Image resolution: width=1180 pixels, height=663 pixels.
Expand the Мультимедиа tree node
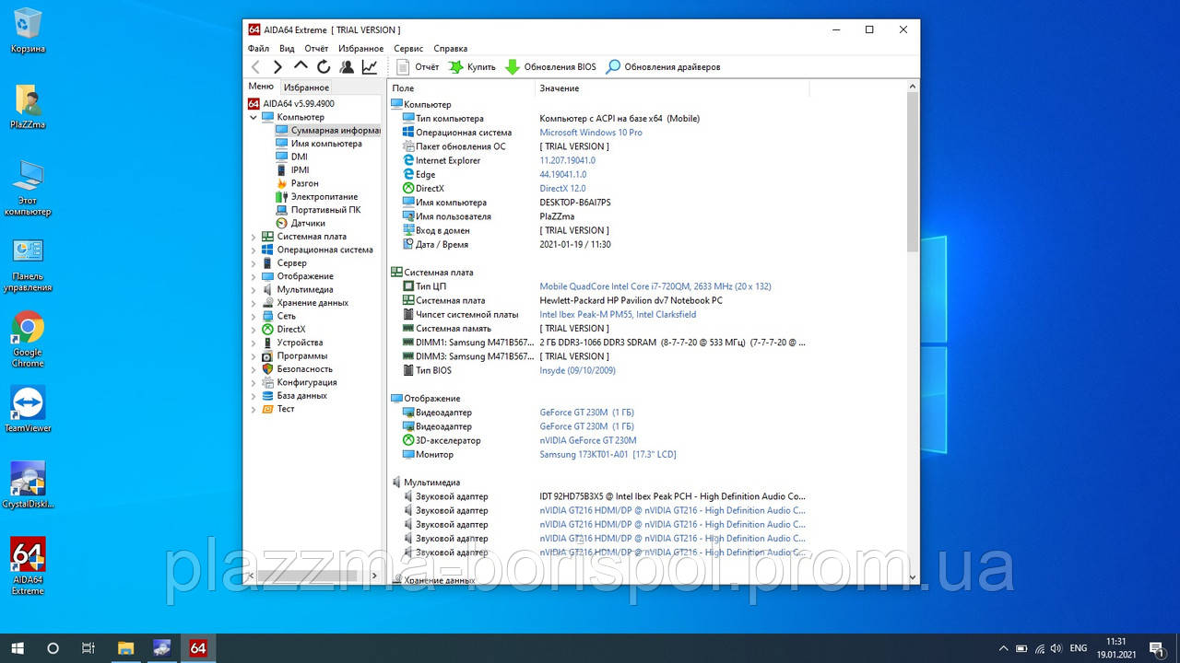click(254, 289)
